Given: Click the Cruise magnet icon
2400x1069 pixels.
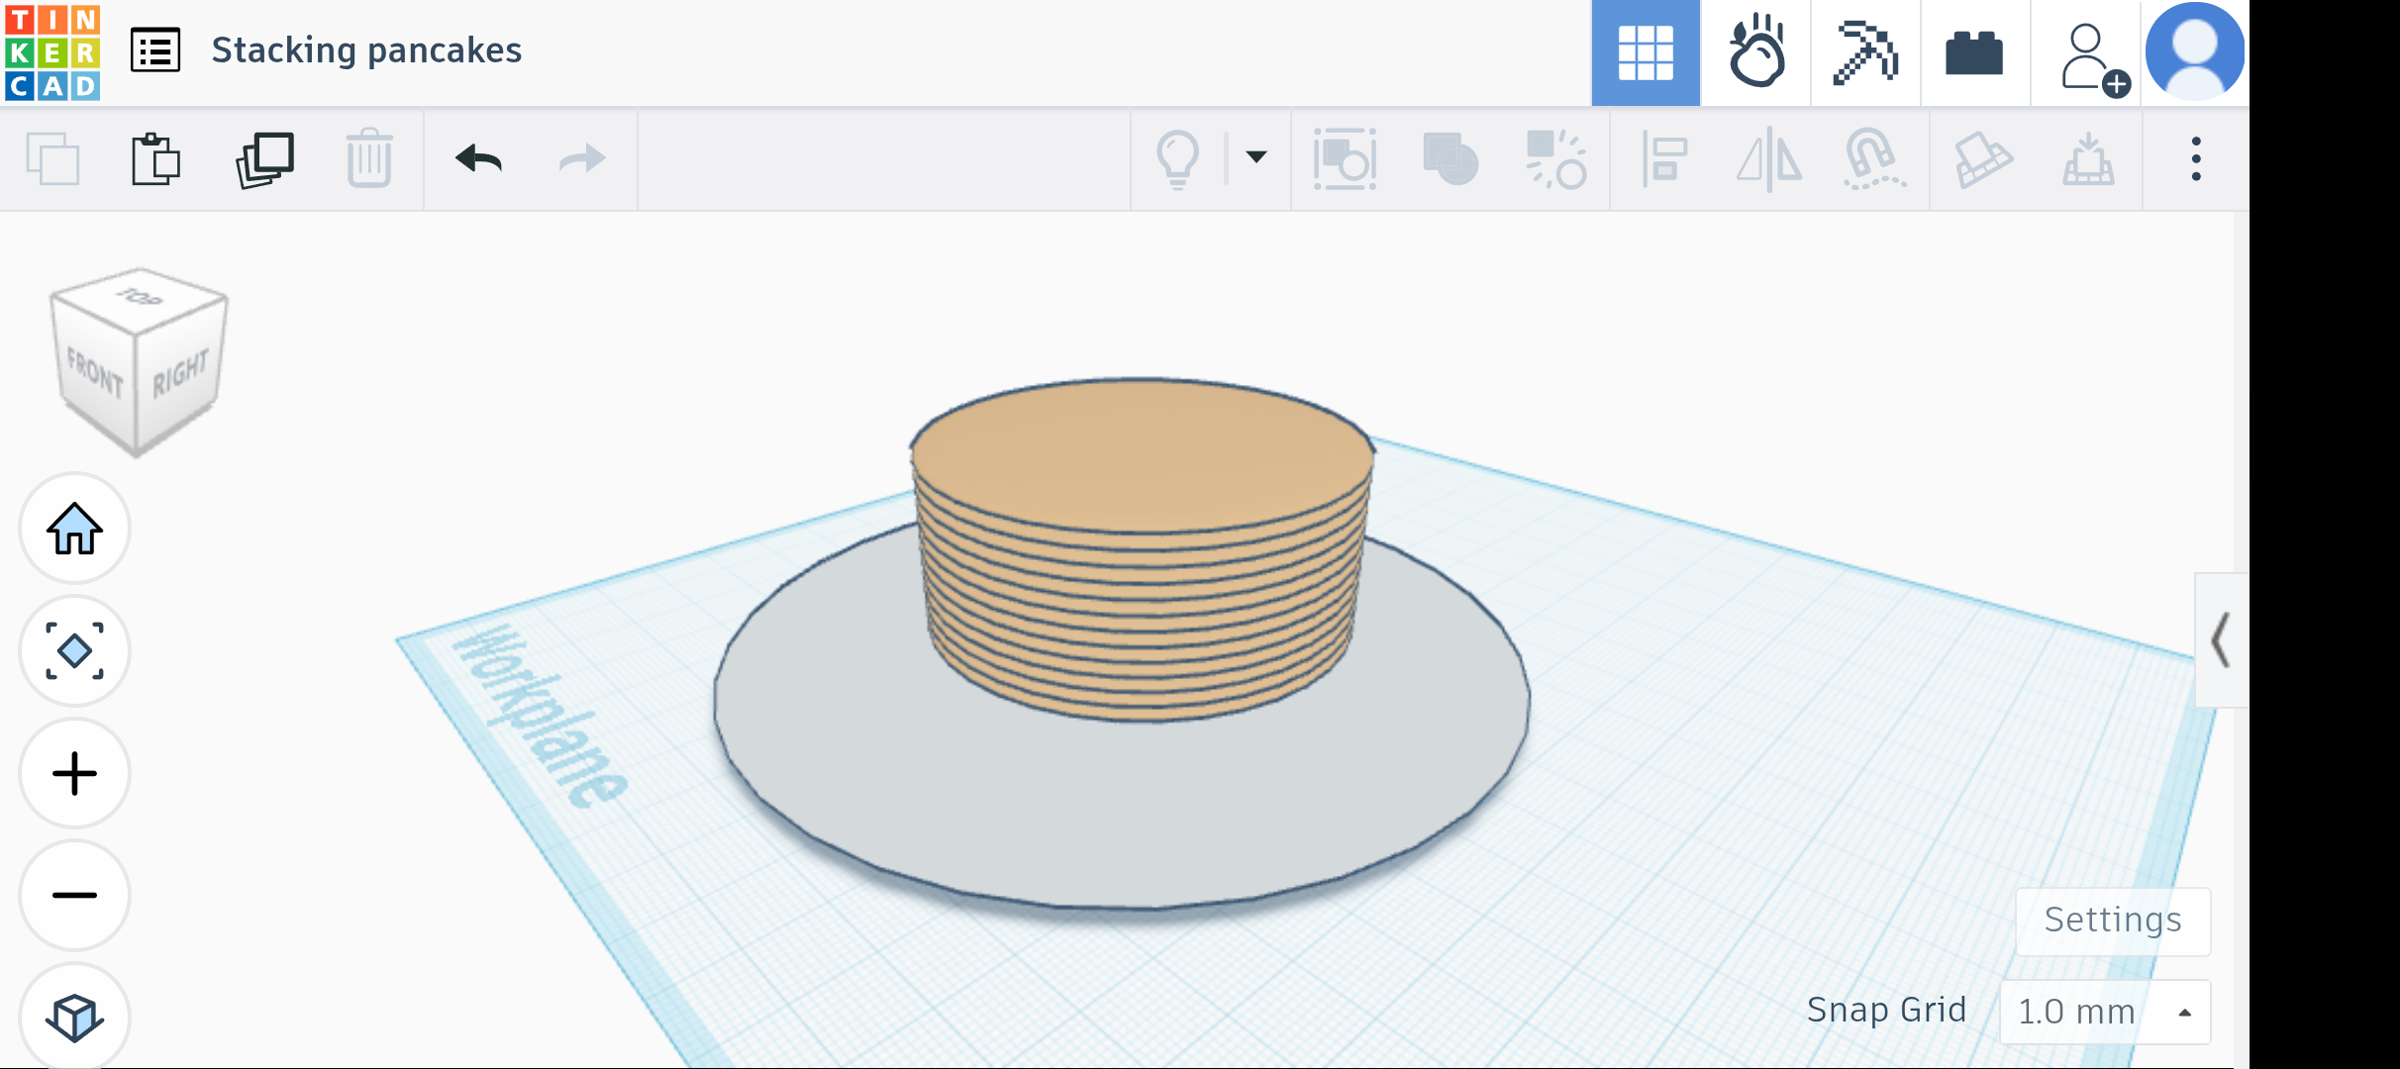Looking at the screenshot, I should click(x=1874, y=158).
